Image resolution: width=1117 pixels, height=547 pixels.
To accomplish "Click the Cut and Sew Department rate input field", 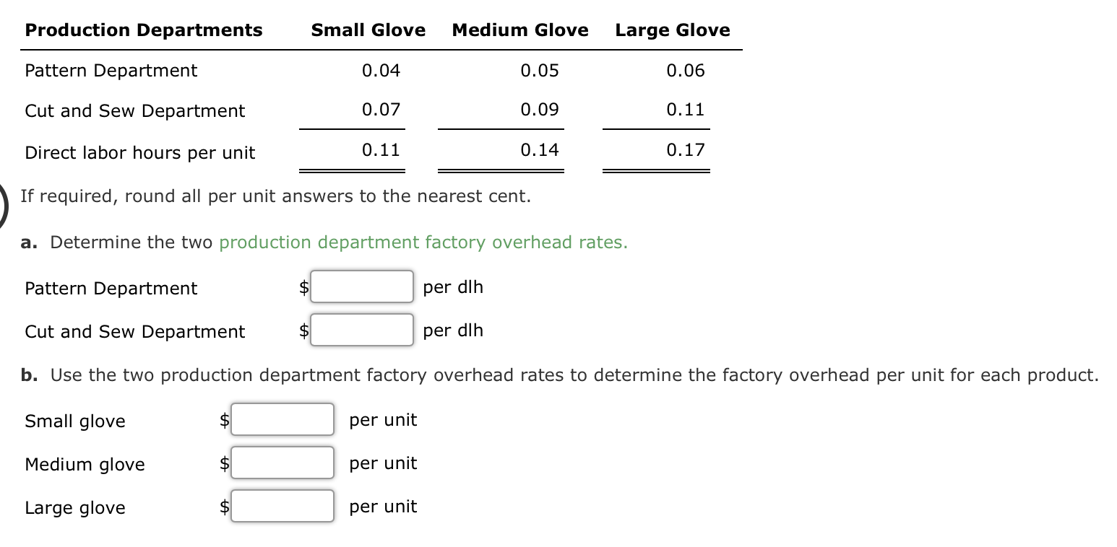I will [x=361, y=330].
